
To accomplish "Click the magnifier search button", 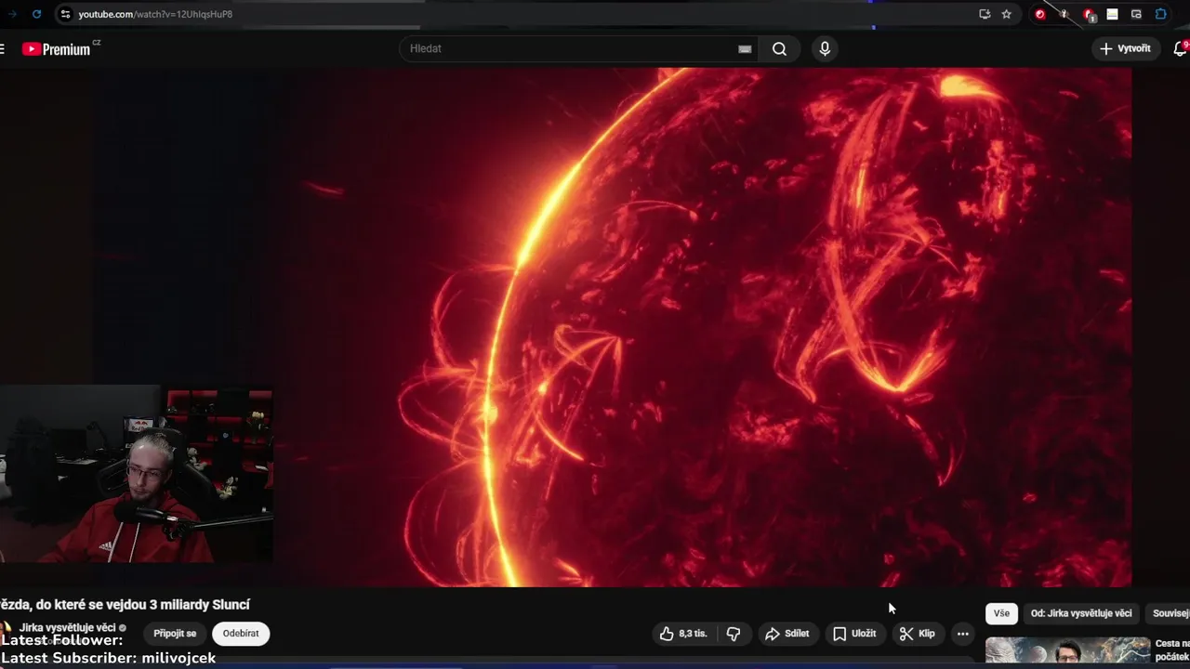I will coord(779,48).
